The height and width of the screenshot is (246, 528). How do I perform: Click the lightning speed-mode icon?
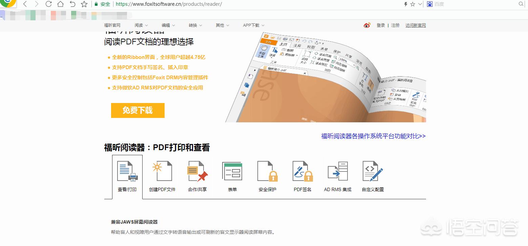pyautogui.click(x=406, y=4)
